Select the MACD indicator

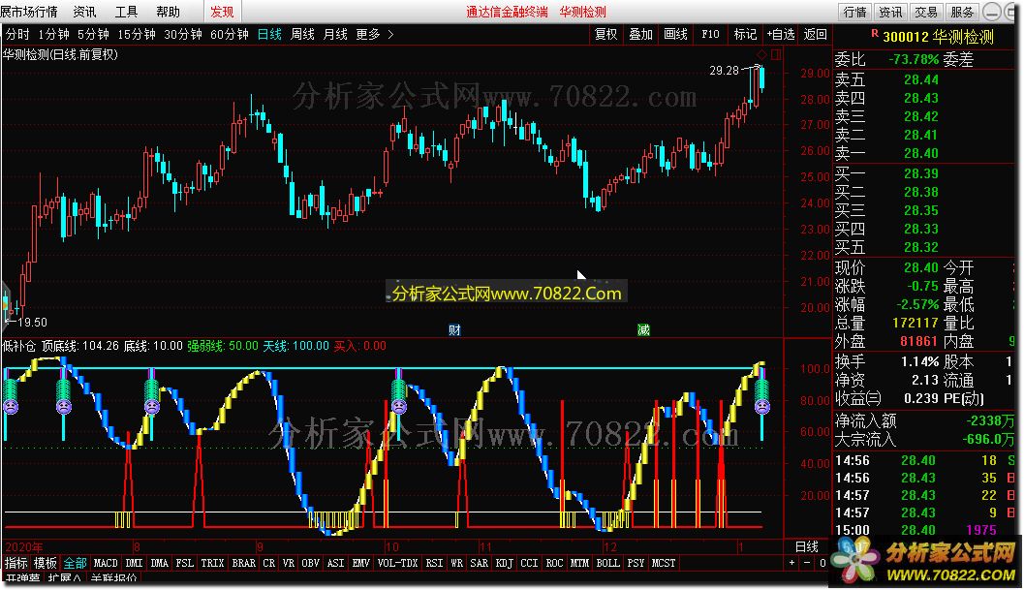pyautogui.click(x=106, y=563)
